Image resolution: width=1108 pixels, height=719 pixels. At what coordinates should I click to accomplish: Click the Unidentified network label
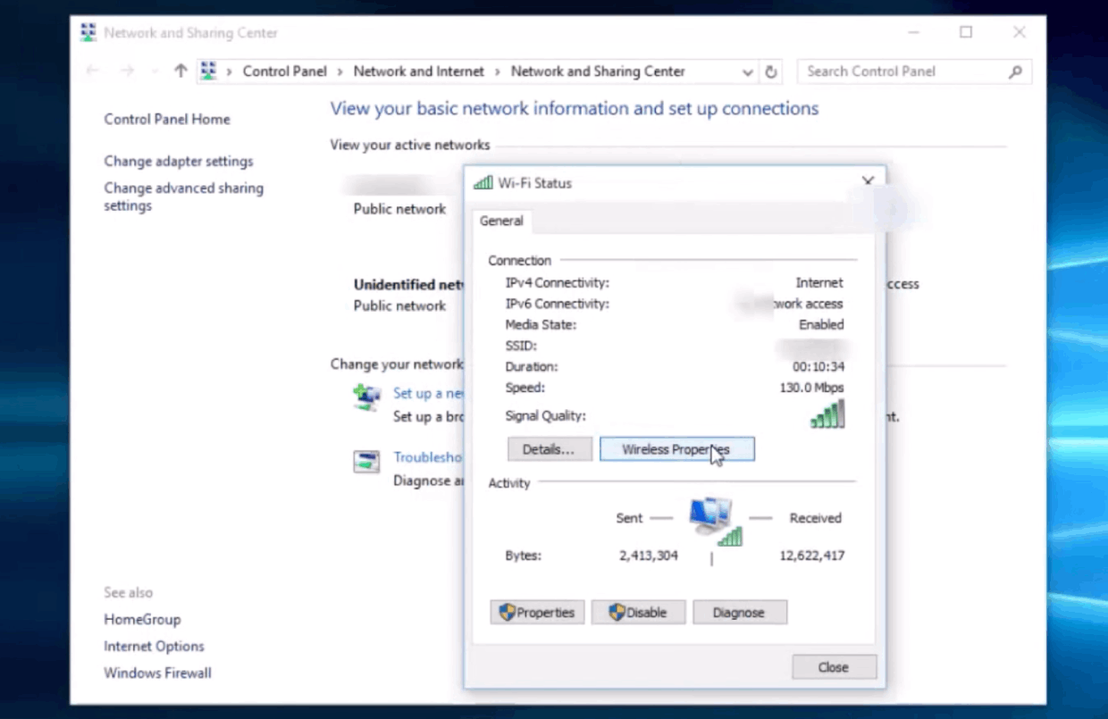click(408, 285)
